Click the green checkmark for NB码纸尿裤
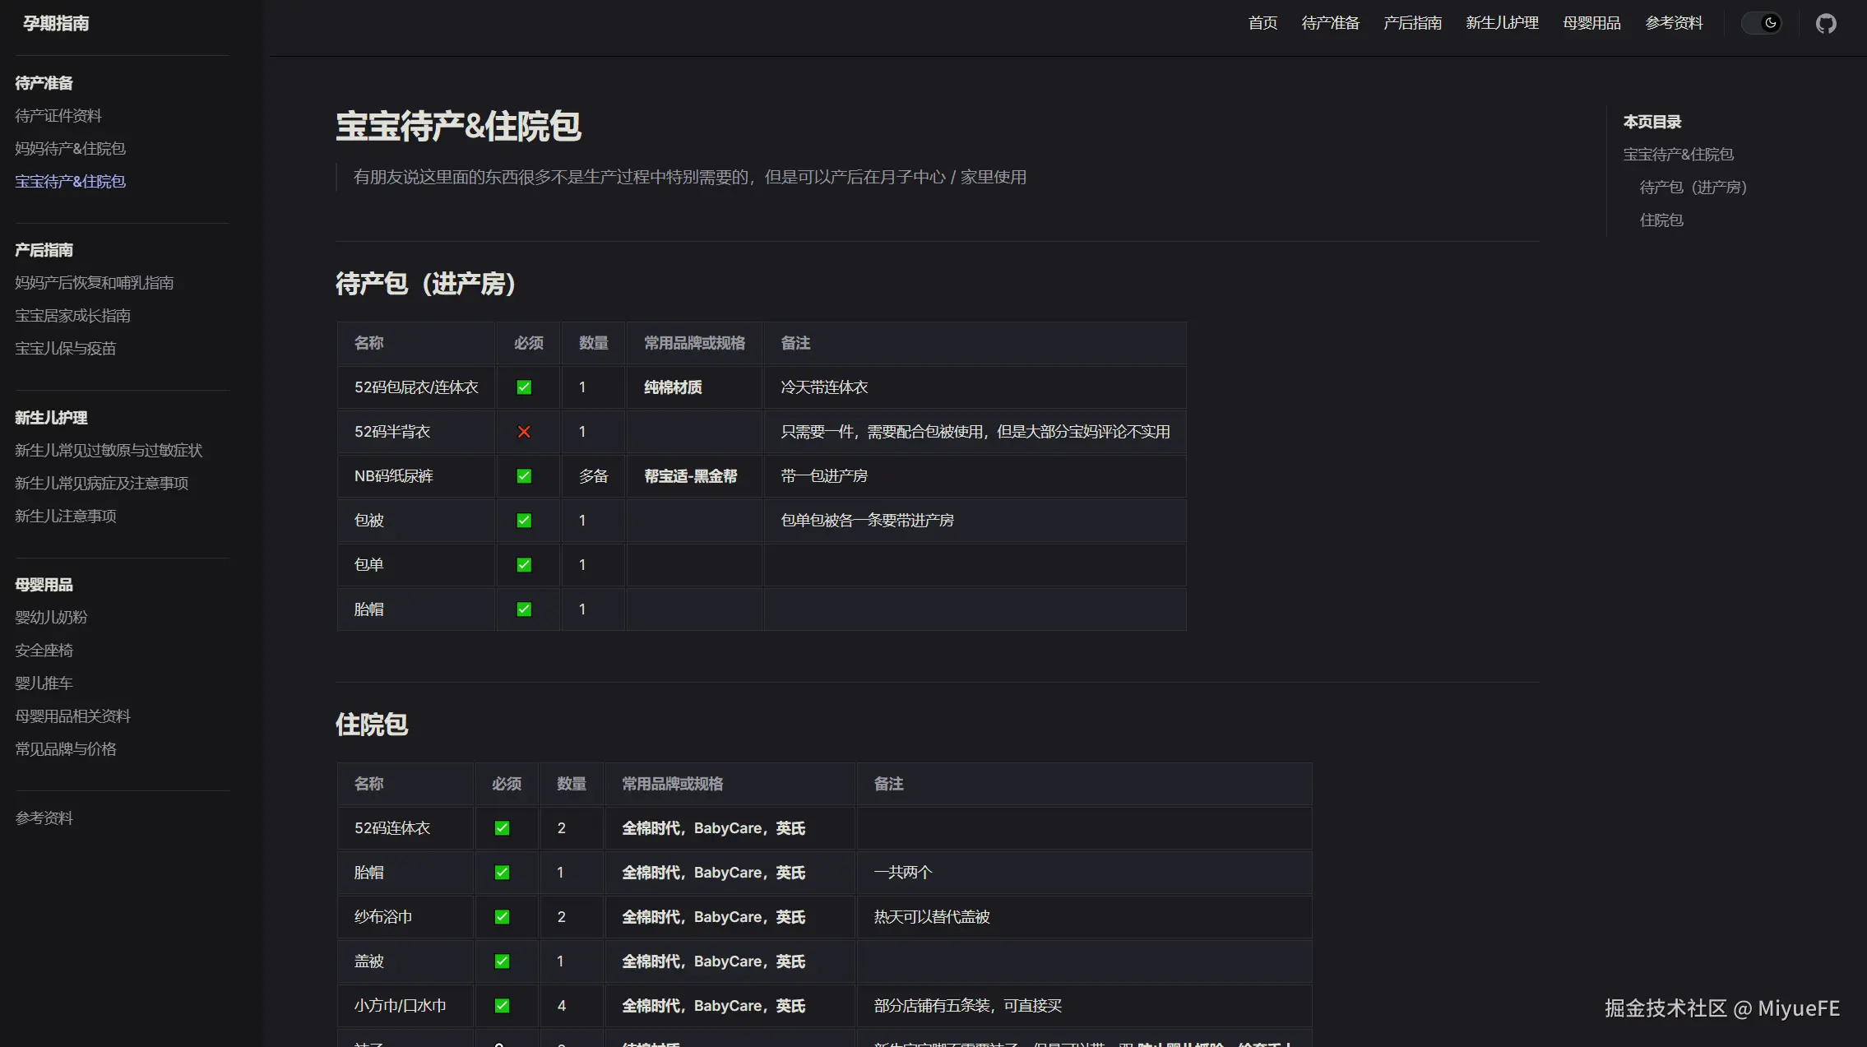 tap(524, 475)
